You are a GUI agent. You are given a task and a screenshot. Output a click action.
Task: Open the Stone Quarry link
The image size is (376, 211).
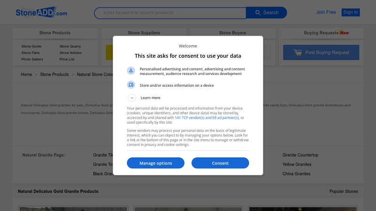click(x=70, y=46)
